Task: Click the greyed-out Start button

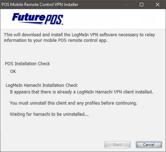Action: (117, 145)
